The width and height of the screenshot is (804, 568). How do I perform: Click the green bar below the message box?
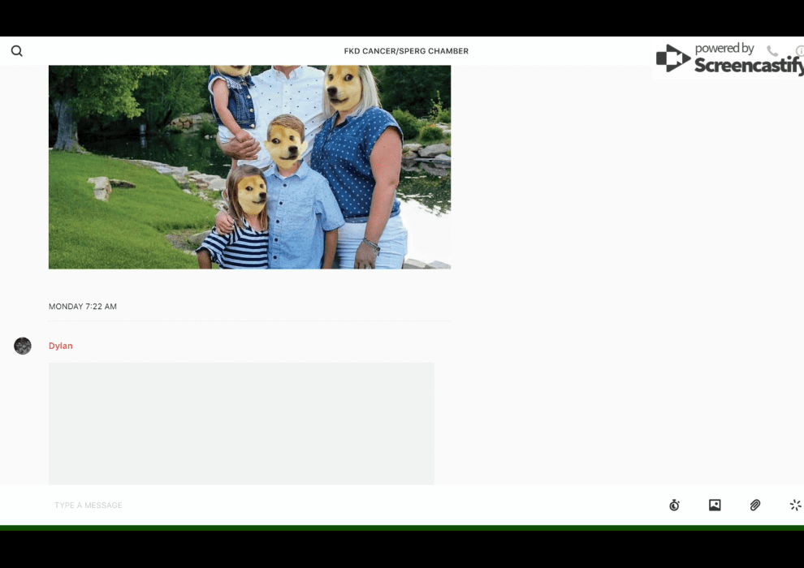click(402, 527)
